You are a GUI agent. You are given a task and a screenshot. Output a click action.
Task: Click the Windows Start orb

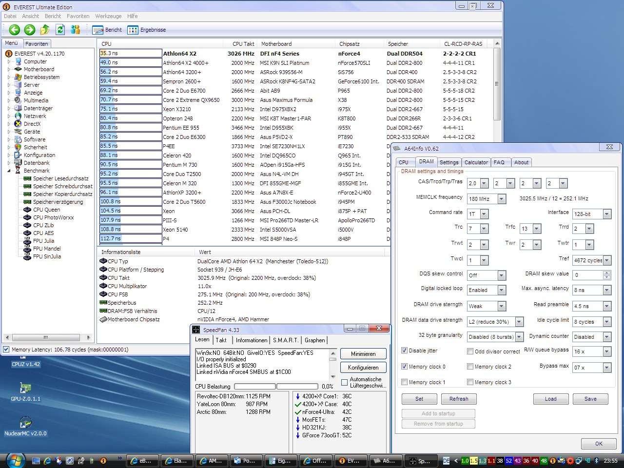point(15,460)
